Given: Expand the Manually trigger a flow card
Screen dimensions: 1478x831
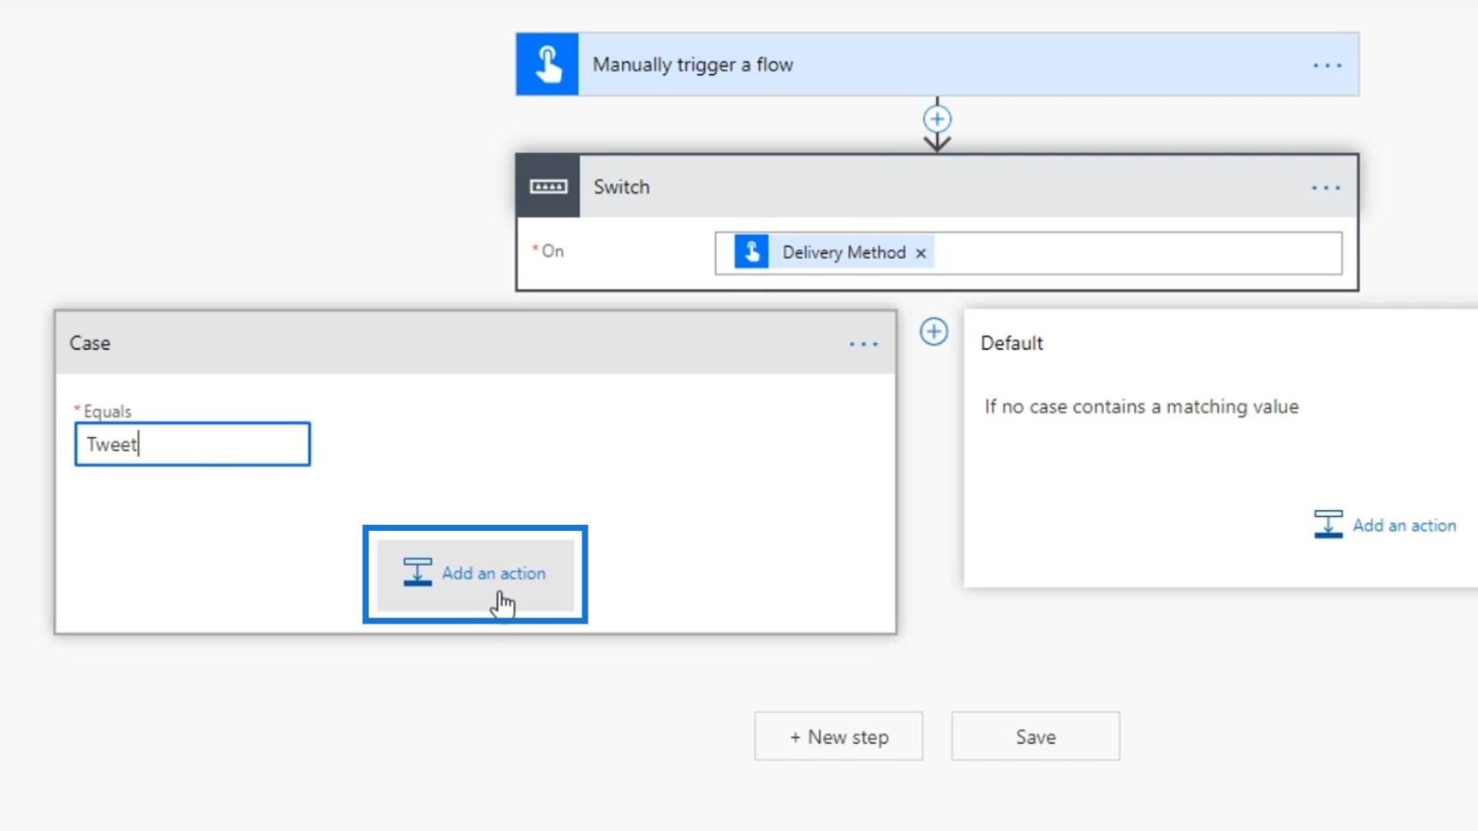Looking at the screenshot, I should [x=937, y=64].
